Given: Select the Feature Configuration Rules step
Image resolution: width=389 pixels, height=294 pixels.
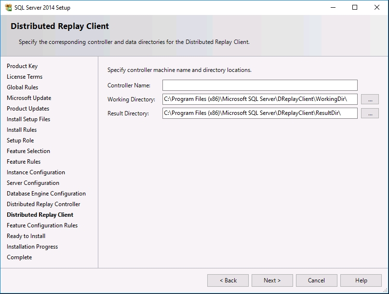Looking at the screenshot, I should click(42, 225).
